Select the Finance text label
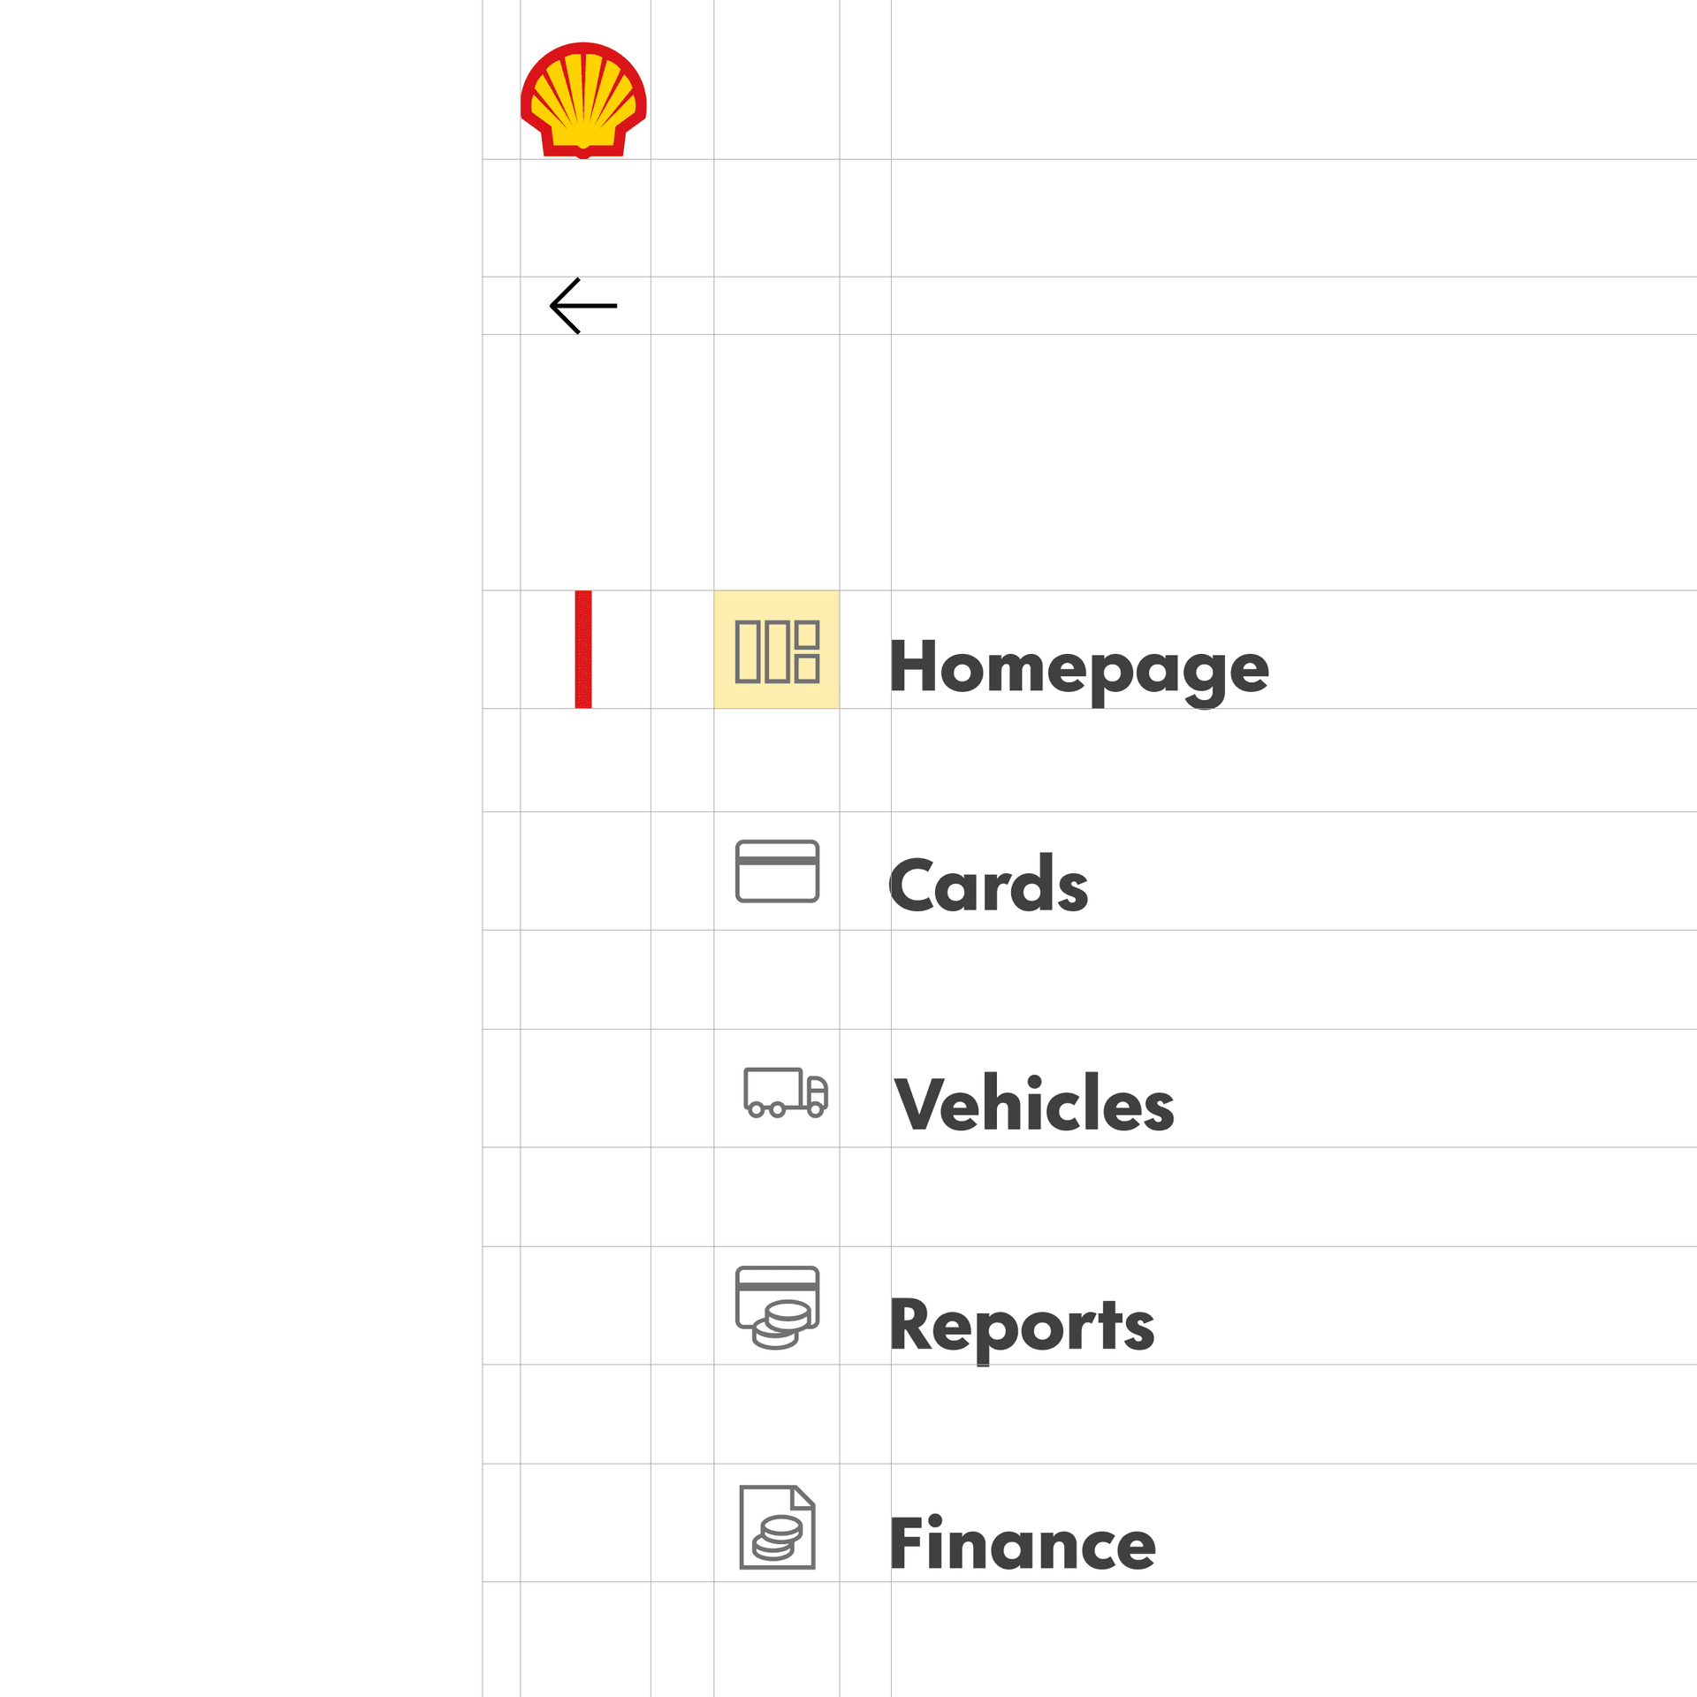This screenshot has width=1697, height=1697. 1023,1543
